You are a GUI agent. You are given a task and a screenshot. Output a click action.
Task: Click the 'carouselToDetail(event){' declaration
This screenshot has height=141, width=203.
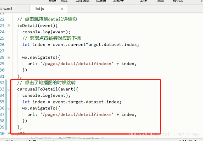point(48,89)
